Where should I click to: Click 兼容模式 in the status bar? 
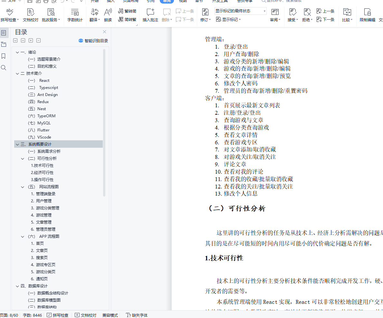point(110,315)
